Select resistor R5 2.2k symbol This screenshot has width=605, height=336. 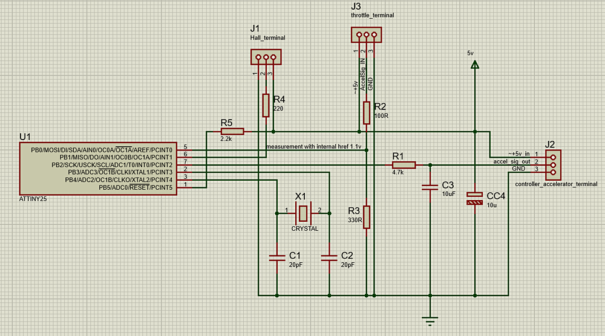pyautogui.click(x=232, y=131)
